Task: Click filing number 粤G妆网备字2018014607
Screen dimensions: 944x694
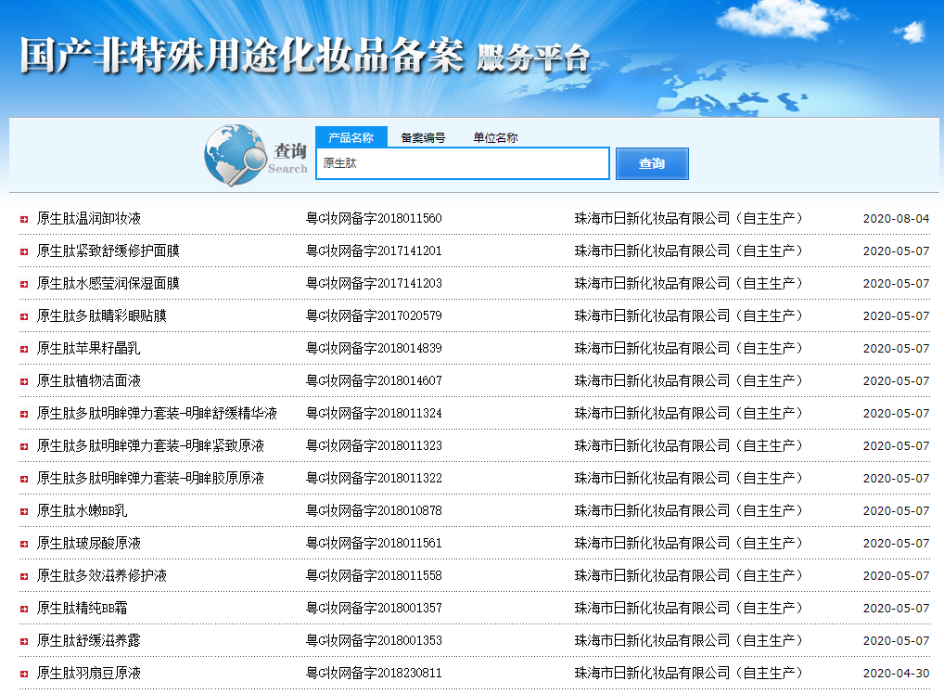Action: [374, 380]
